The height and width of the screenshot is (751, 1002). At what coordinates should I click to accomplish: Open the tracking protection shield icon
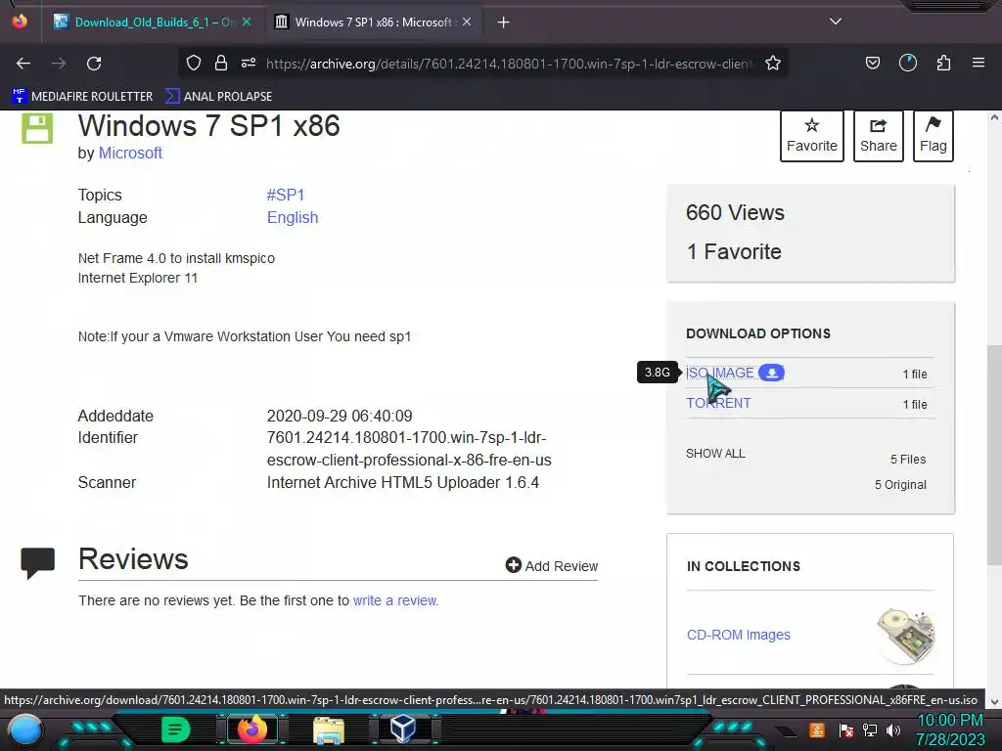(x=194, y=63)
